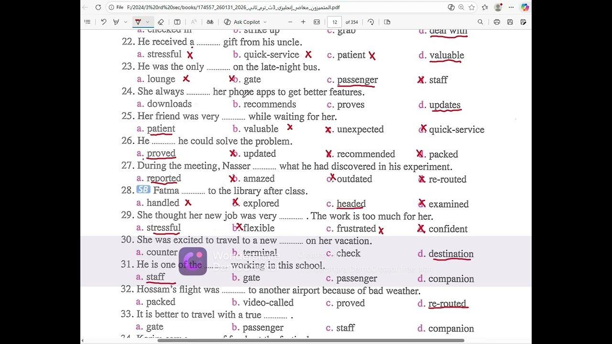Click the horizontal scrollbar at the bottom
This screenshot has width=612, height=344.
pos(311,341)
